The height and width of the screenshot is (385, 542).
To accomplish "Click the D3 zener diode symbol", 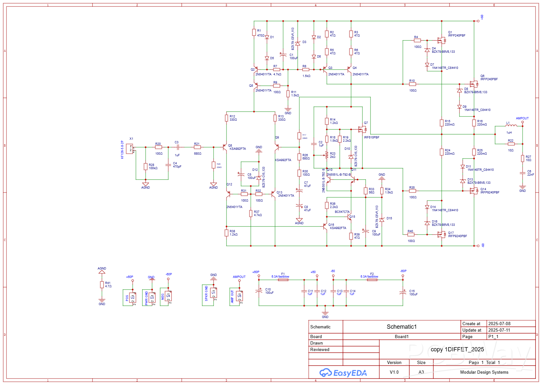I will click(298, 43).
